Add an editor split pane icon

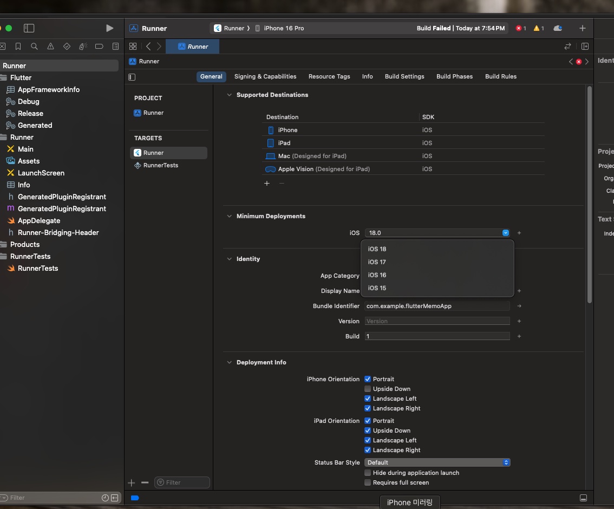pyautogui.click(x=585, y=47)
